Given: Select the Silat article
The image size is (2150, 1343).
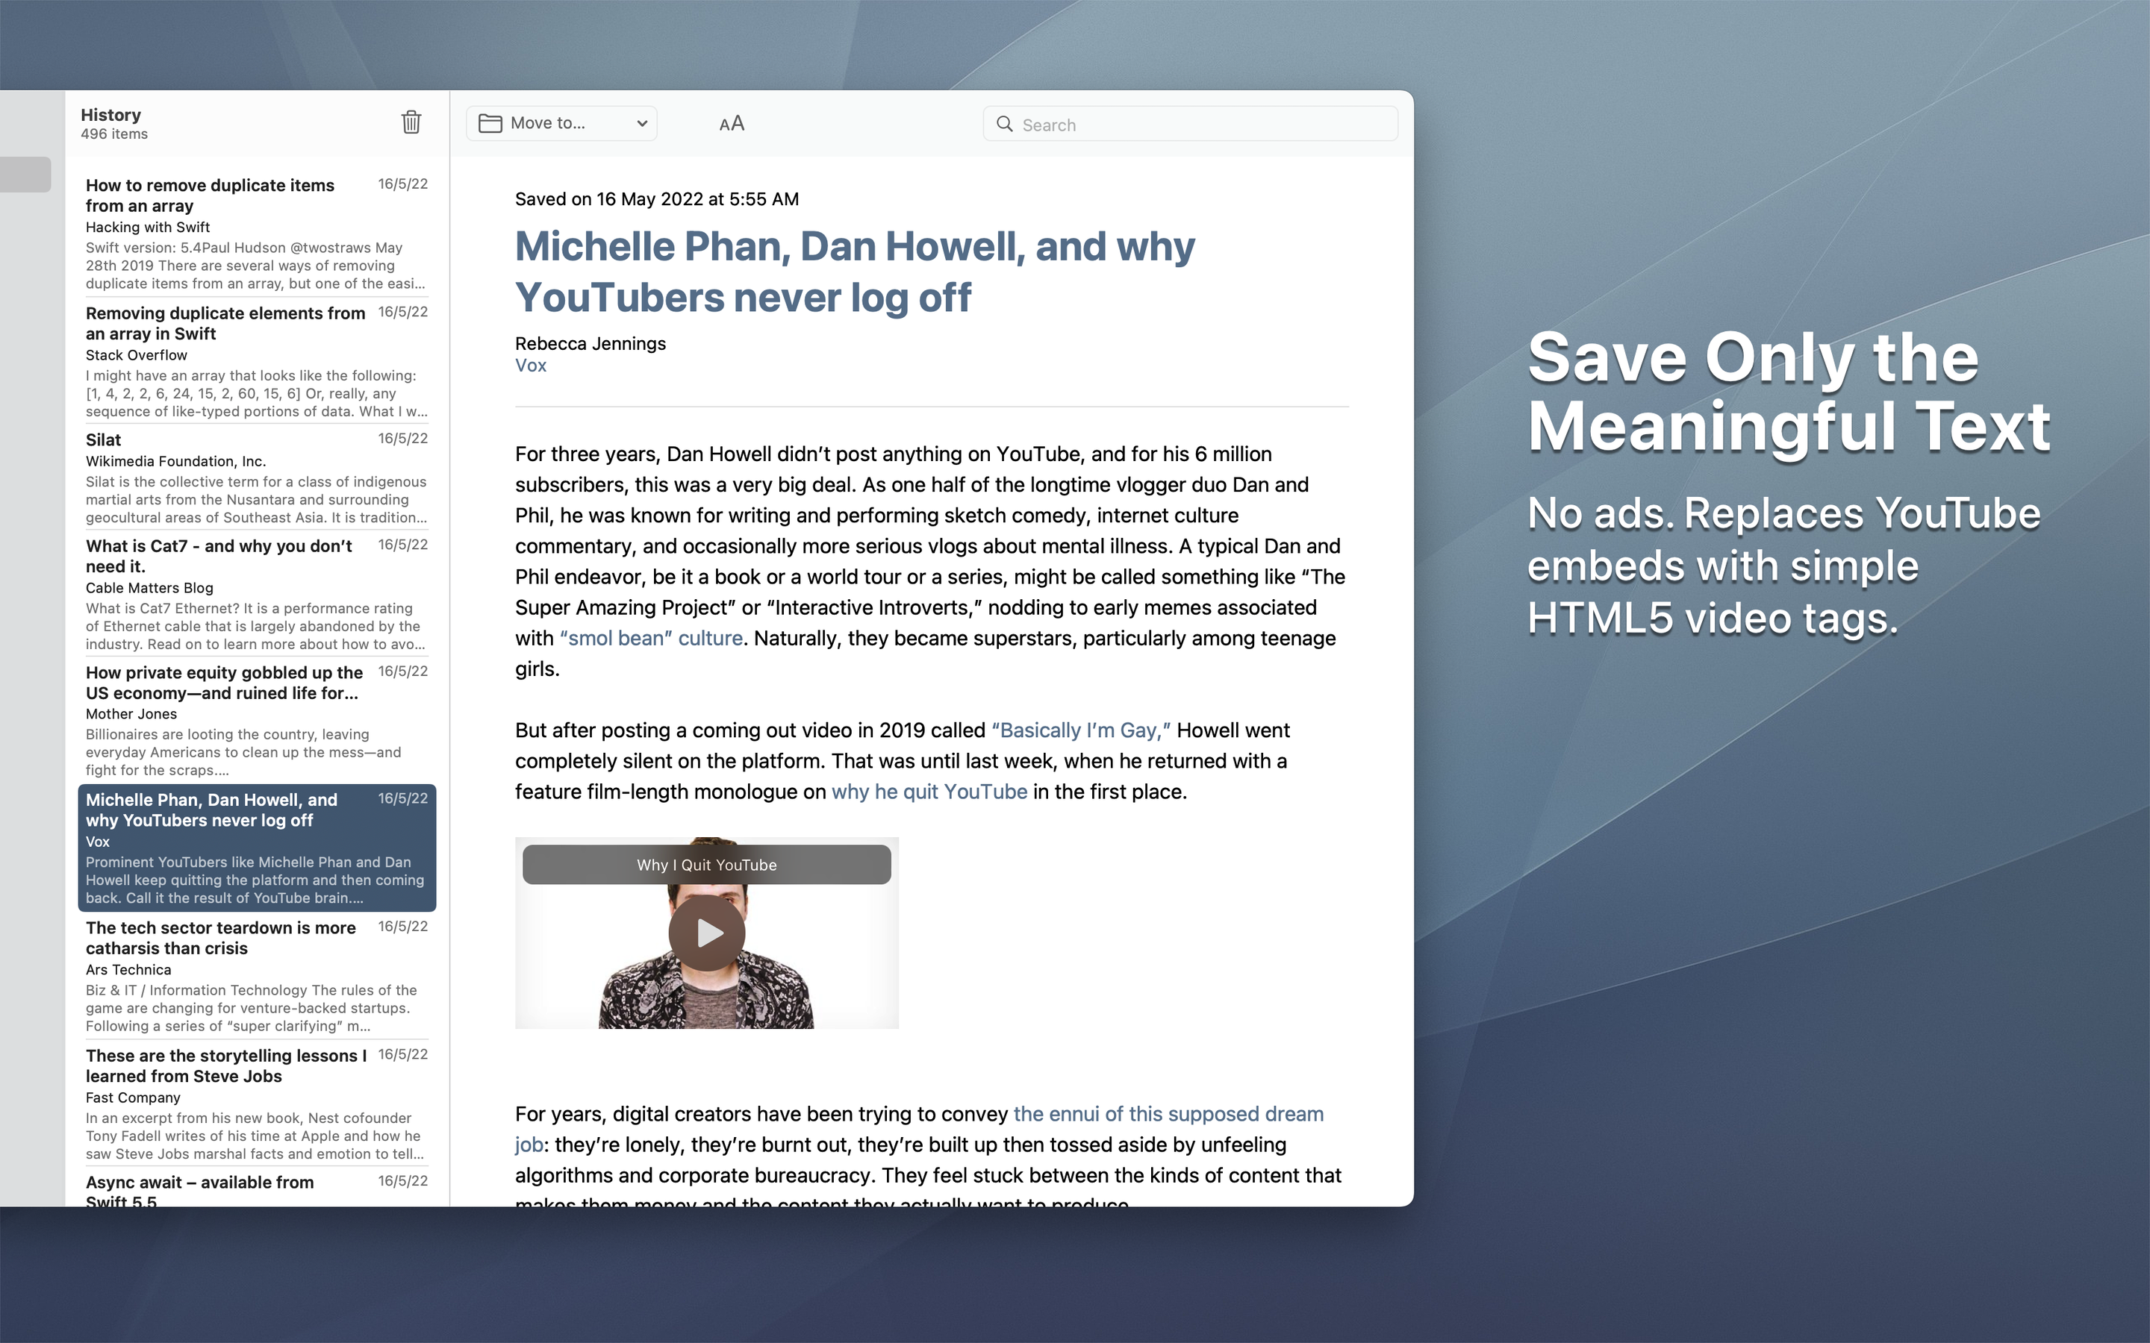Looking at the screenshot, I should (x=257, y=478).
